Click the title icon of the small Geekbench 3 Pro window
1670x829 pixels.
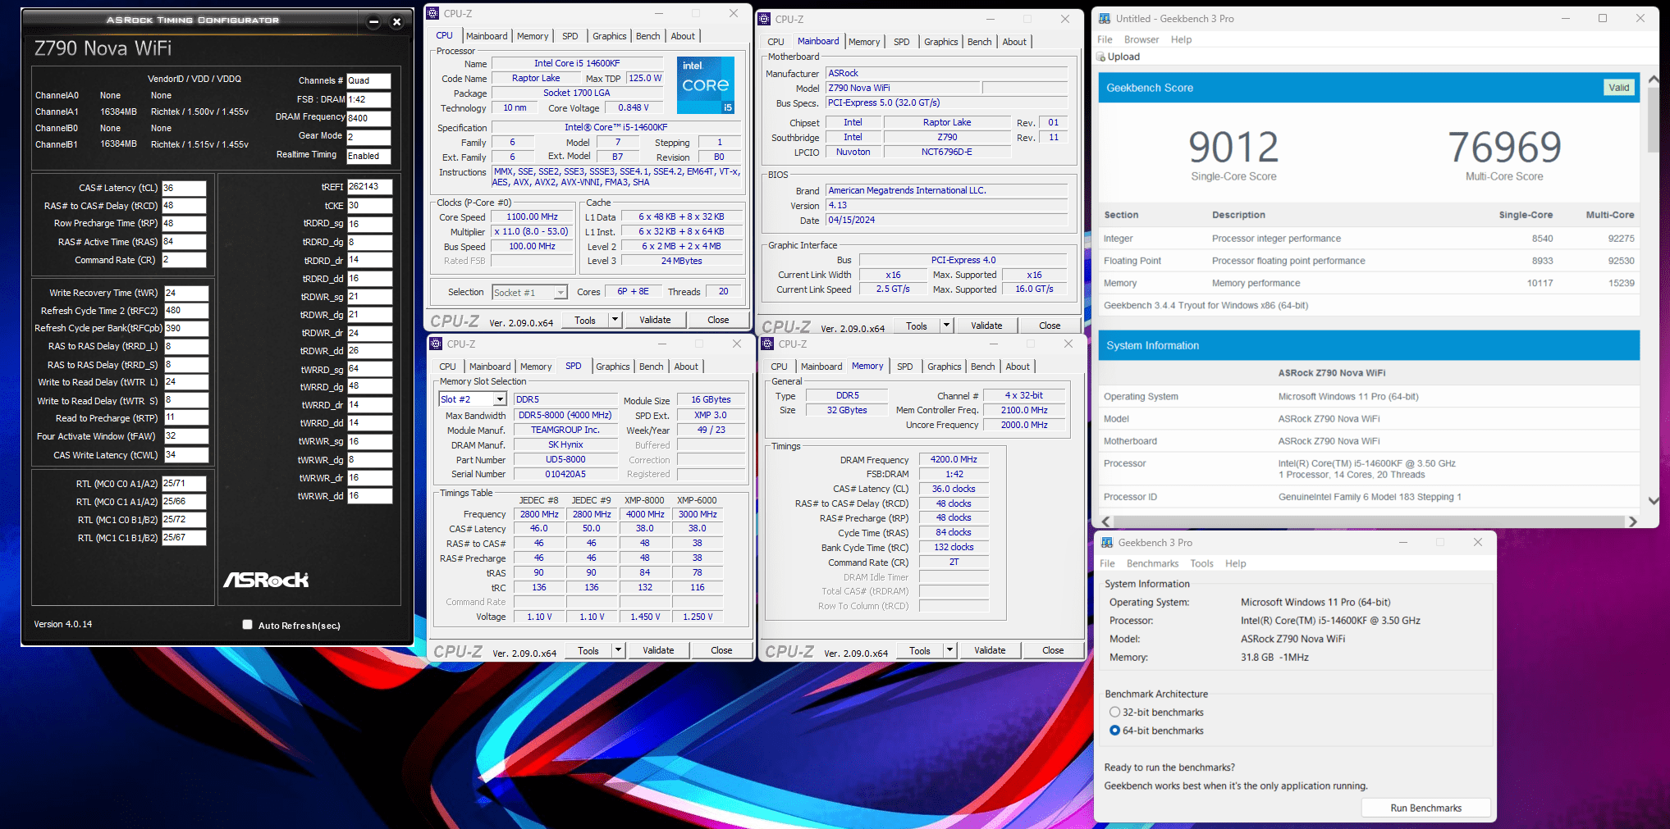1107,542
